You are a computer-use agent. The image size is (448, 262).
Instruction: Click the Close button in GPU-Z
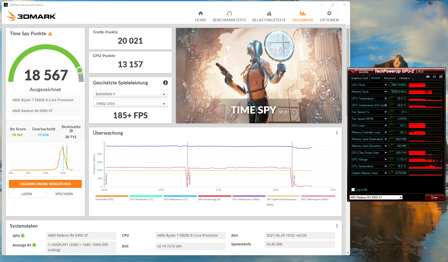tap(434, 197)
